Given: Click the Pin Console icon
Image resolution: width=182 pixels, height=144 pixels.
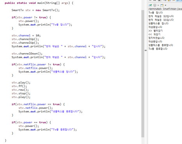Looking at the screenshot, I should (150, 5).
